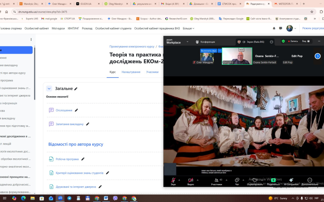Expand audio options arrow next to Звук

tap(180, 179)
